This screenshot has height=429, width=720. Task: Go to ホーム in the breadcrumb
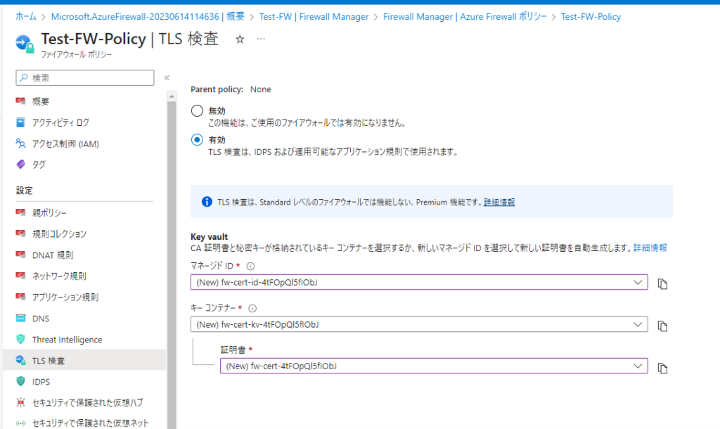(x=26, y=16)
